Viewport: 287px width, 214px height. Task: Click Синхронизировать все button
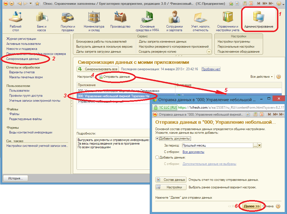point(98,69)
